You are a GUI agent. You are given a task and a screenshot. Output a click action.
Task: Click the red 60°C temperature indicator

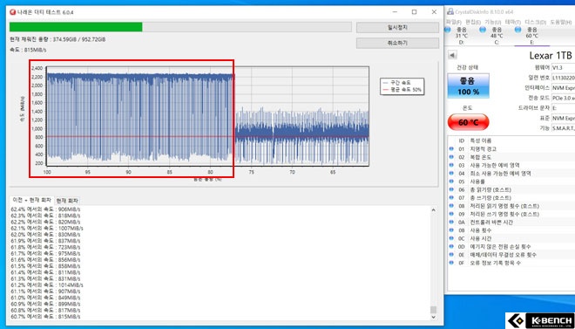tap(469, 122)
